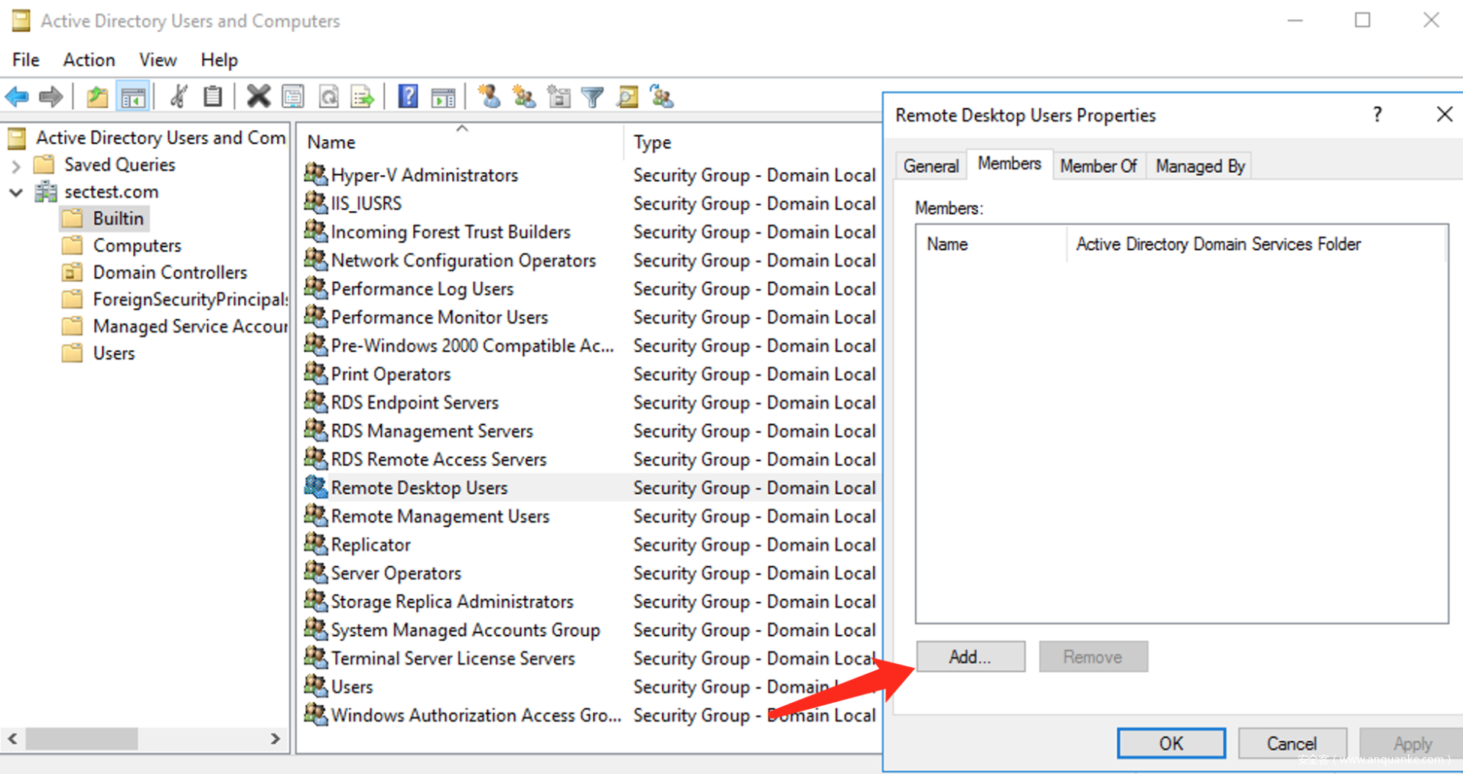Click the Cancel button
This screenshot has width=1463, height=774.
1292,743
